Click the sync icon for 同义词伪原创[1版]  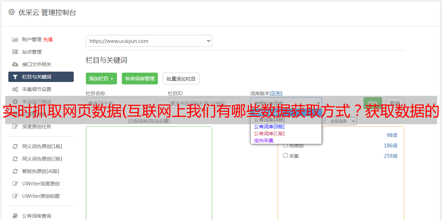coord(15,146)
